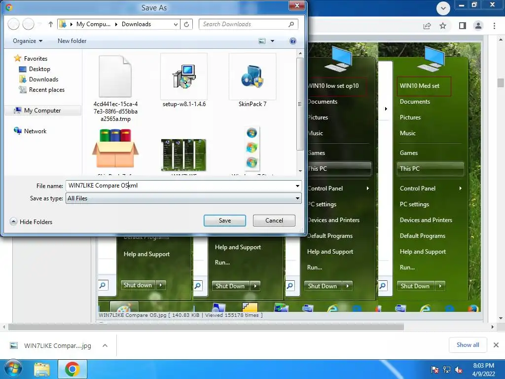Viewport: 505px width, 379px height.
Task: Select the Windows 7 Start orbs file
Action: click(x=252, y=148)
